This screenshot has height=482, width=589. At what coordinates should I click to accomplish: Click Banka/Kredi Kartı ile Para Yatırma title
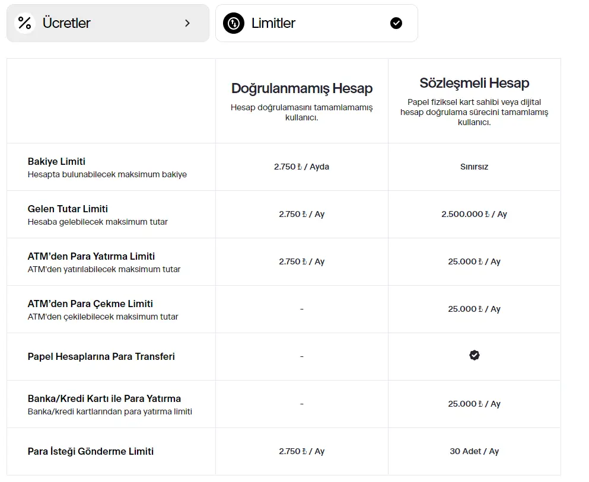[x=104, y=398]
